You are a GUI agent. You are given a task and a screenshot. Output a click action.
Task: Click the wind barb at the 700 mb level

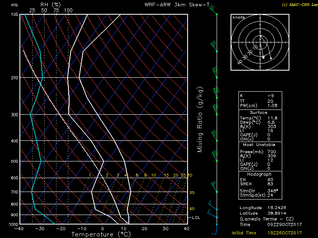pyautogui.click(x=214, y=187)
